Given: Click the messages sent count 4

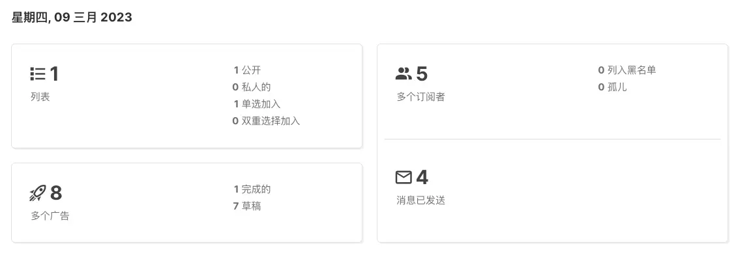Looking at the screenshot, I should click(x=422, y=178).
